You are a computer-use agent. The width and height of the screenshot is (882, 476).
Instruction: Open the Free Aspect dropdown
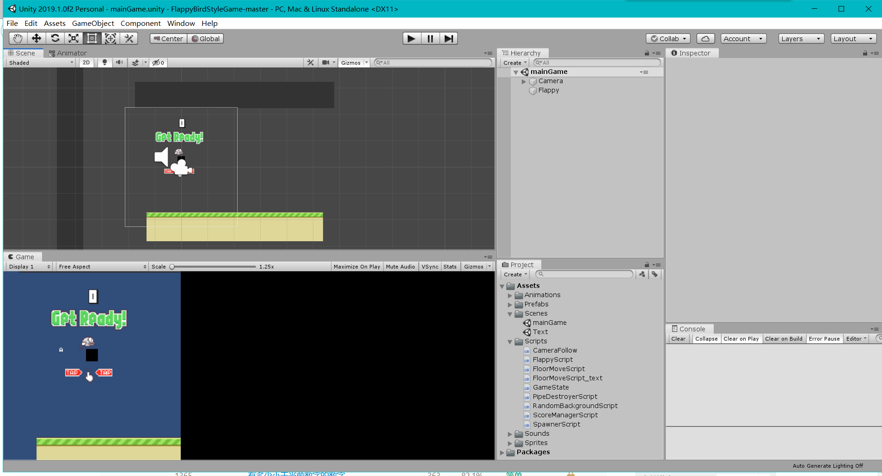click(x=102, y=267)
